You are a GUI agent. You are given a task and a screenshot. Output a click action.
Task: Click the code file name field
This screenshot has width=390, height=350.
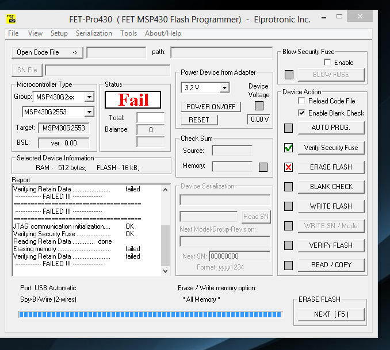click(x=116, y=53)
